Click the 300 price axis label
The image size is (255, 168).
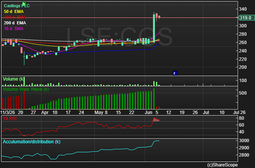click(x=243, y=26)
